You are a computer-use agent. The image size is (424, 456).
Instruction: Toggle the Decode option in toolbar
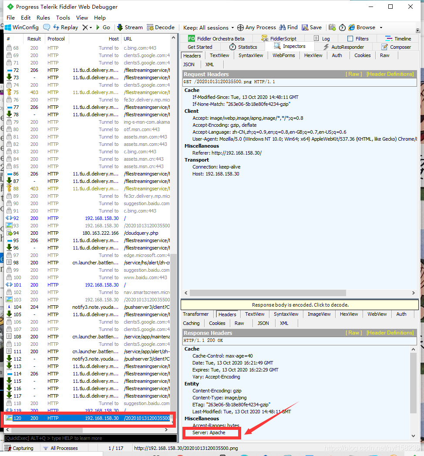[x=161, y=27]
